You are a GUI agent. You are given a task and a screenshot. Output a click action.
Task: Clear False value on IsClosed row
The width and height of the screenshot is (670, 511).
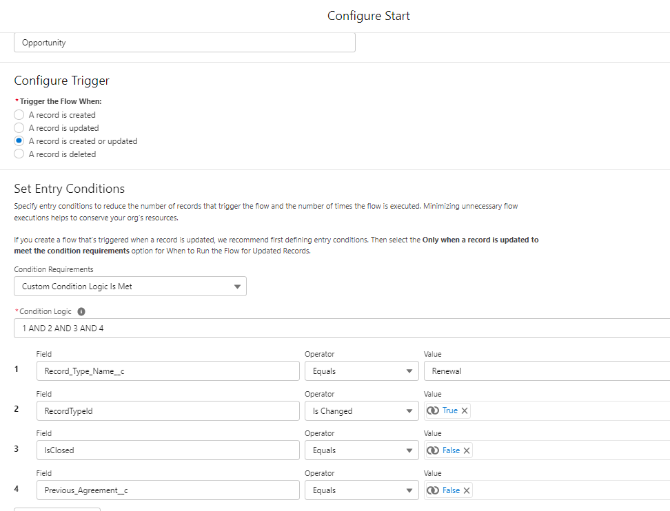(467, 450)
